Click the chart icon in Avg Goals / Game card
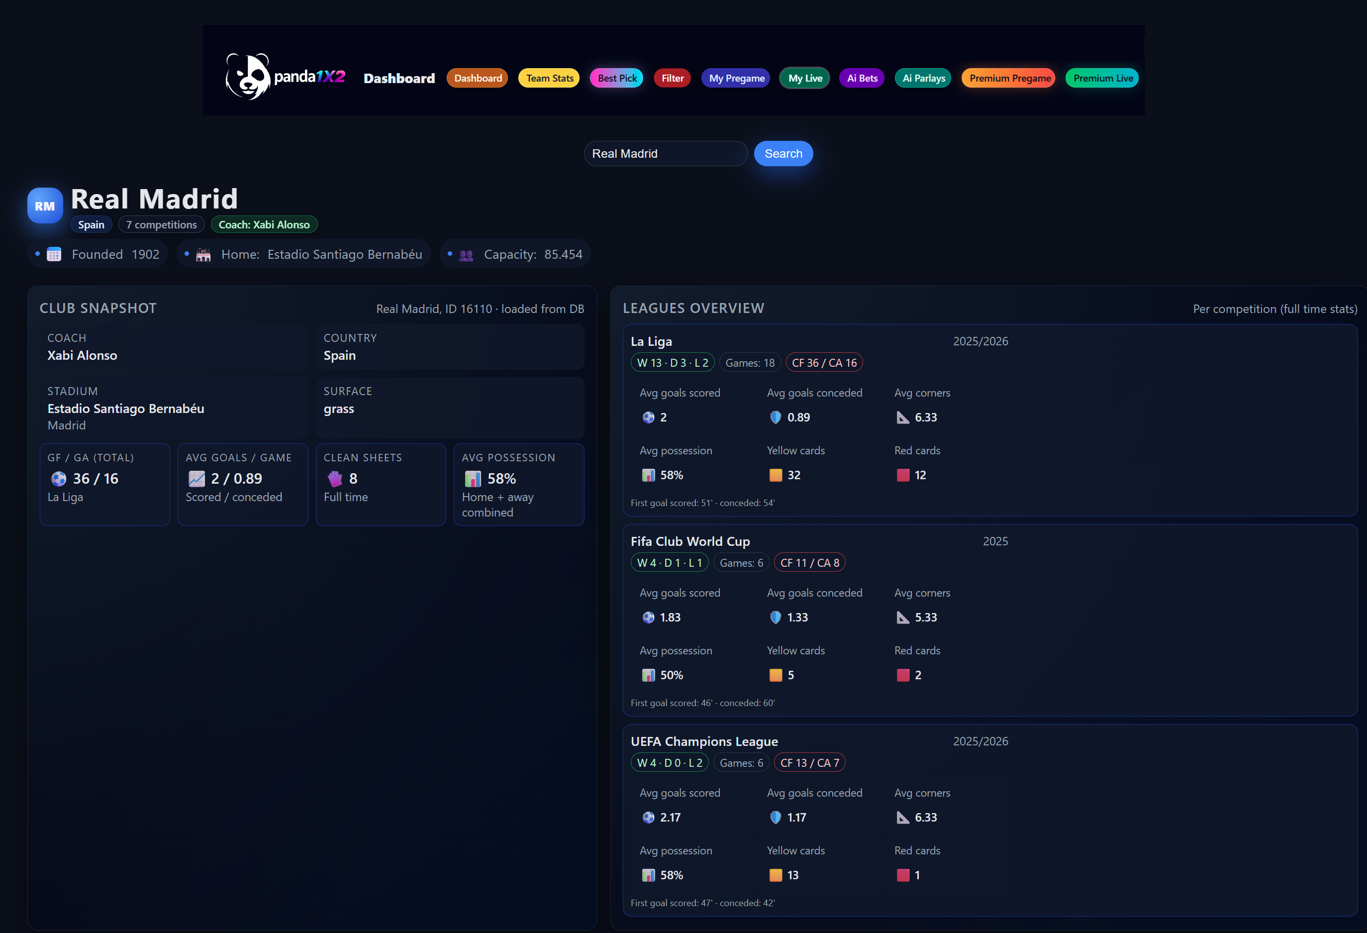 196,479
